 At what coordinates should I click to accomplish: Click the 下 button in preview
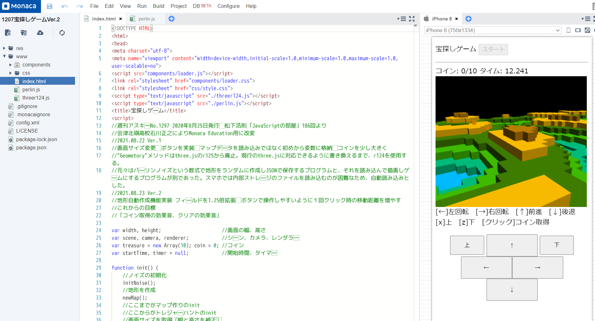click(557, 245)
